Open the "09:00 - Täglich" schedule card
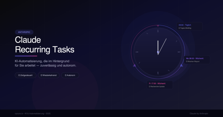 [189, 26]
